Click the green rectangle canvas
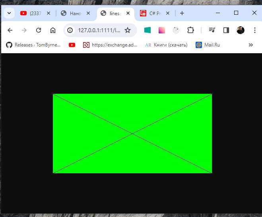This screenshot has width=262, height=217. 132,134
